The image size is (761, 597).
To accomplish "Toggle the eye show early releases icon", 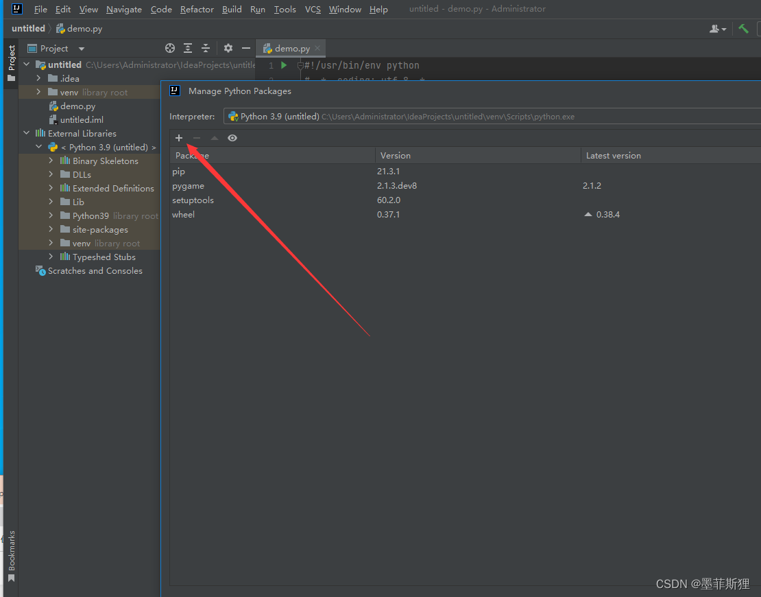I will pyautogui.click(x=232, y=138).
